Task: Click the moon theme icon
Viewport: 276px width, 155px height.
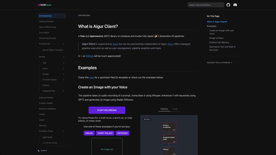Action: (x=39, y=150)
